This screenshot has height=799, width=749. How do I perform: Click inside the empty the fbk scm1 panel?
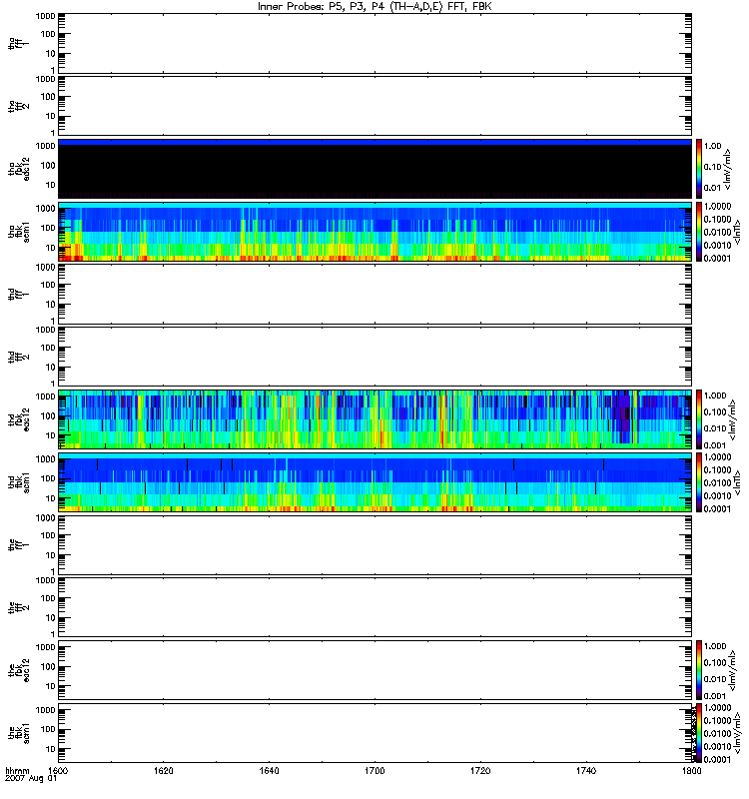[374, 733]
